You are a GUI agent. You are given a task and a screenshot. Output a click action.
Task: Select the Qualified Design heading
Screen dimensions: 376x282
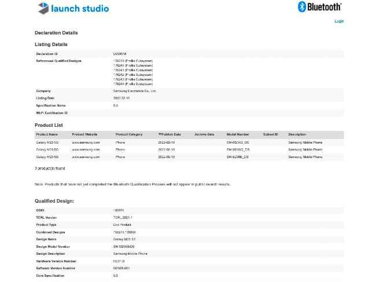(x=54, y=201)
